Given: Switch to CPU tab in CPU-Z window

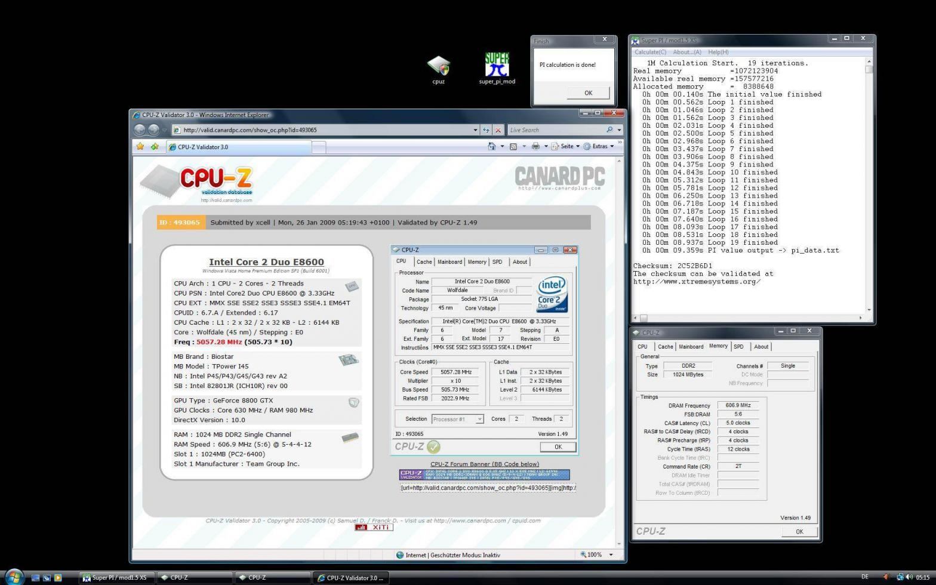Looking at the screenshot, I should tap(642, 347).
